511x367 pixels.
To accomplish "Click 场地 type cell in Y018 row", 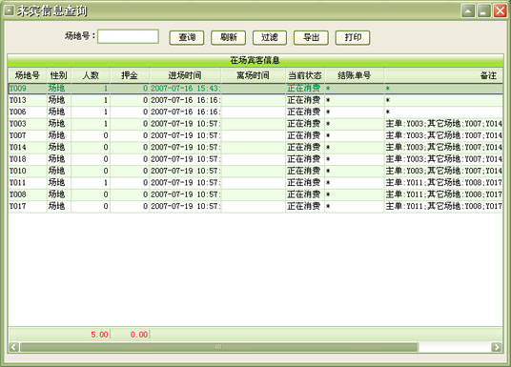I will coord(59,159).
